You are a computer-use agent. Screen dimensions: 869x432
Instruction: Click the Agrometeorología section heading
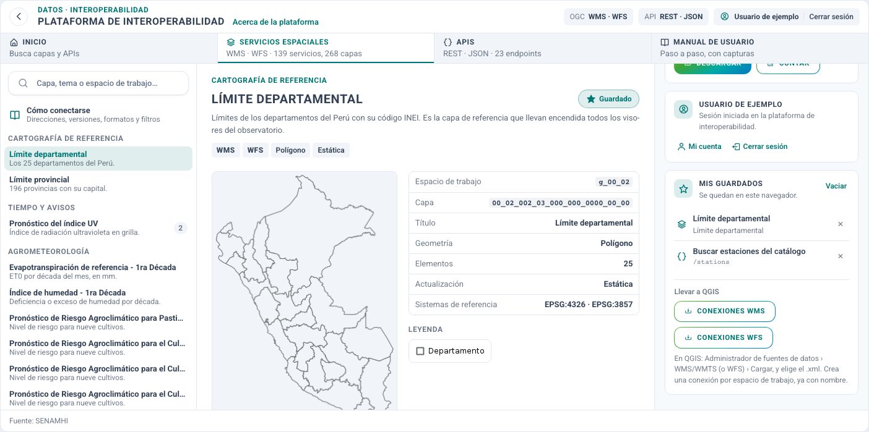coord(48,252)
